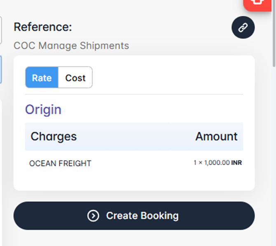Viewport: 276px width, 246px height.
Task: Select the OCEAN FREIGHT charge row
Action: 60,163
